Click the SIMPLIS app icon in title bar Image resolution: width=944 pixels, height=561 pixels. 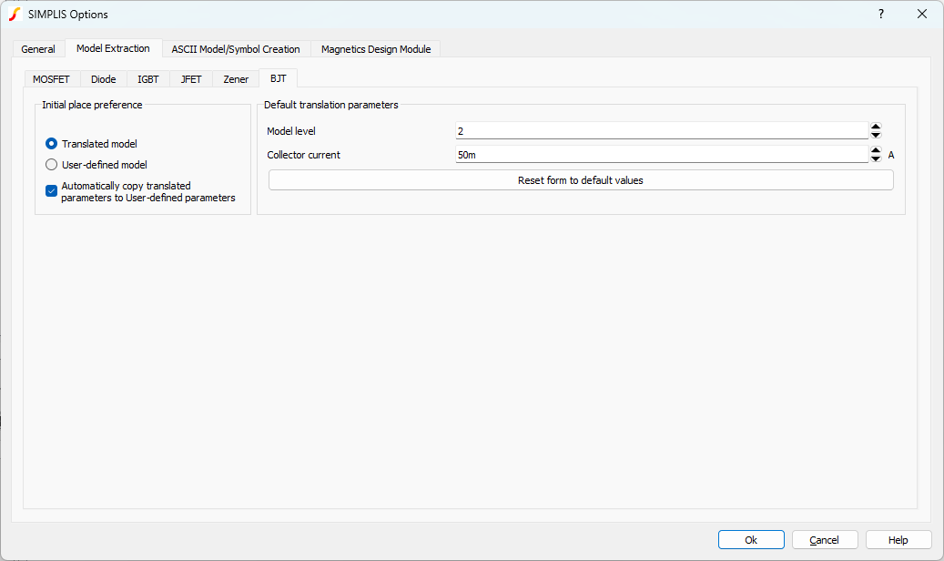(x=15, y=14)
